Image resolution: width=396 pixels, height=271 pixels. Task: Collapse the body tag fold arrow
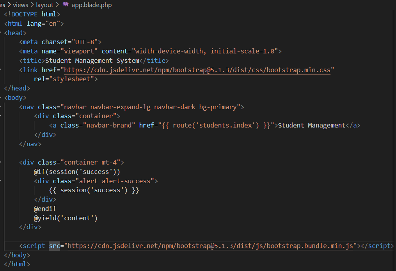[1, 97]
